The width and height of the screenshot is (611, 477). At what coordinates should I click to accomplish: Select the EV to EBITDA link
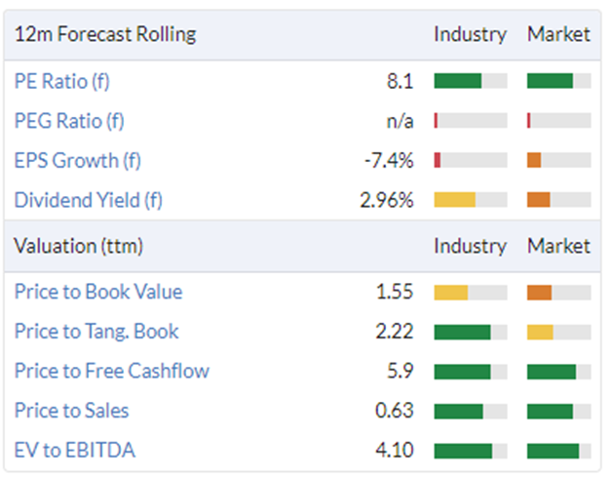[75, 450]
